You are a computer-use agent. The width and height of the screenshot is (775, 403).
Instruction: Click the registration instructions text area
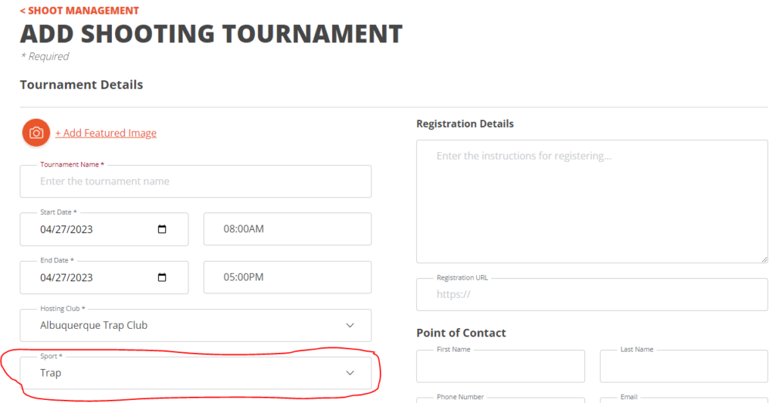592,201
